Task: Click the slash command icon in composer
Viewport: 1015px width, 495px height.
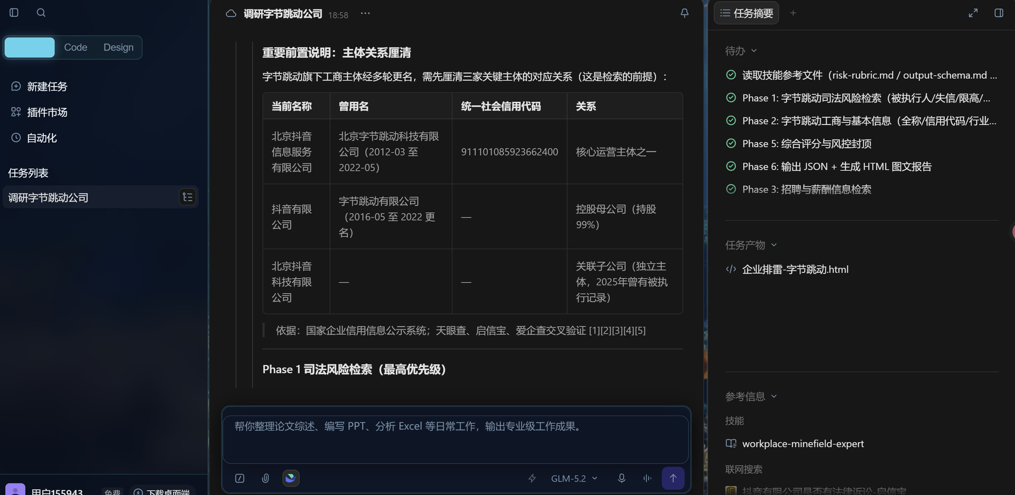Action: pyautogui.click(x=239, y=478)
